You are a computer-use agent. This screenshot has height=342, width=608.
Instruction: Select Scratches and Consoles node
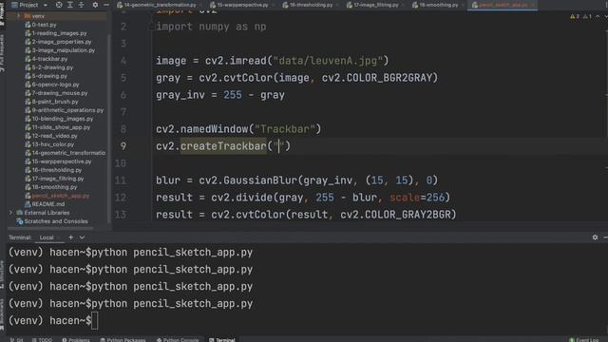pyautogui.click(x=52, y=221)
